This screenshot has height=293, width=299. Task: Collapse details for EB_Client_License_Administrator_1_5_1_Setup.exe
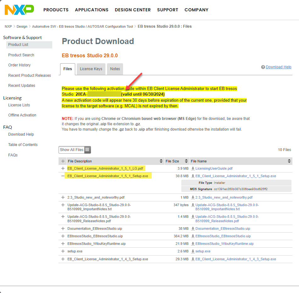[x=63, y=176]
